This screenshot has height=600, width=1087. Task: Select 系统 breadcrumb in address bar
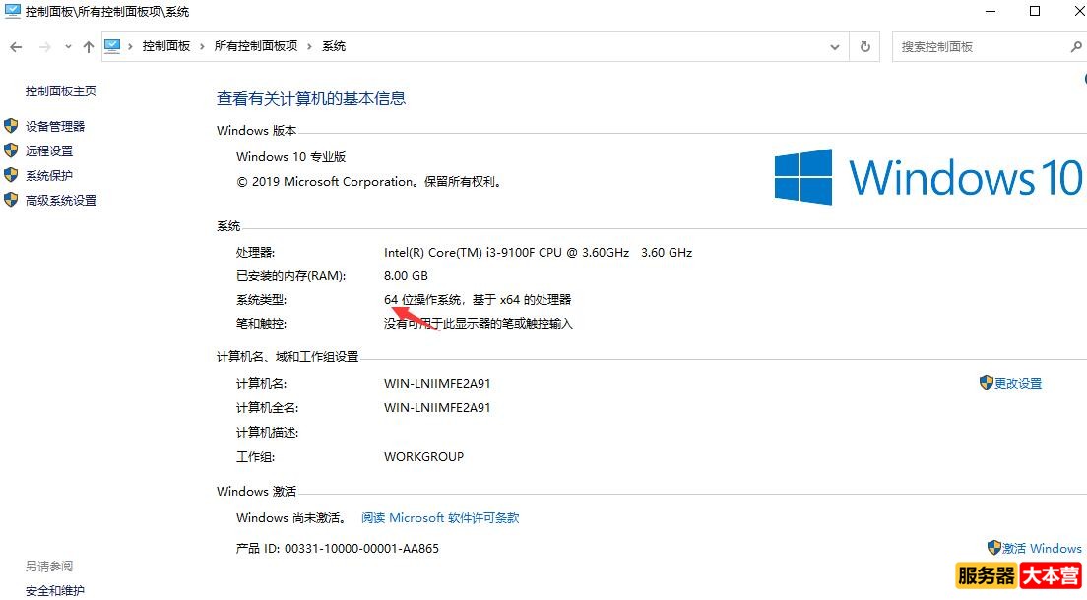[334, 46]
